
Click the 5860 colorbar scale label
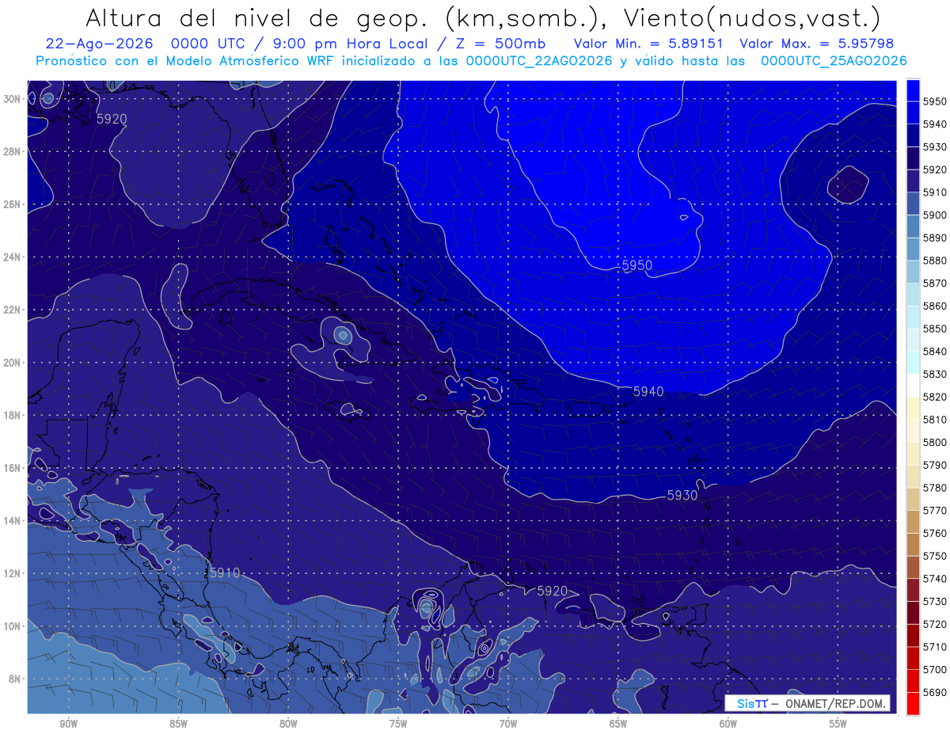[x=934, y=306]
